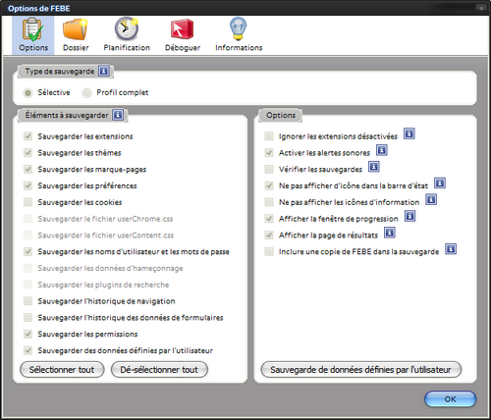The image size is (491, 420).
Task: Uncheck Sauvegarder les marque-pages
Action: click(27, 169)
